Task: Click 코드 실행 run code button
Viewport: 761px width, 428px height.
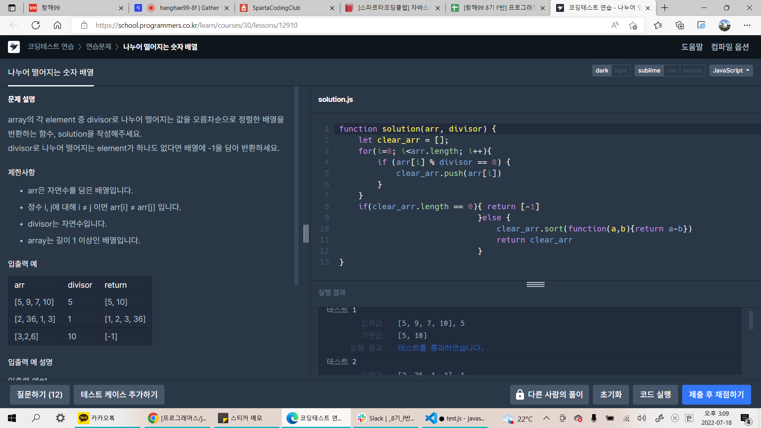Action: coord(655,395)
